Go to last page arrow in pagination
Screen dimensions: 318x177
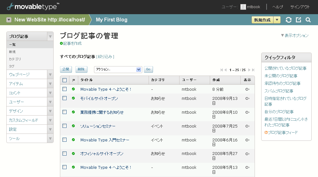(x=253, y=70)
